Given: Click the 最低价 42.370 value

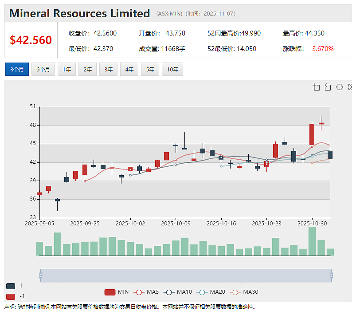Looking at the screenshot, I should click(103, 49).
